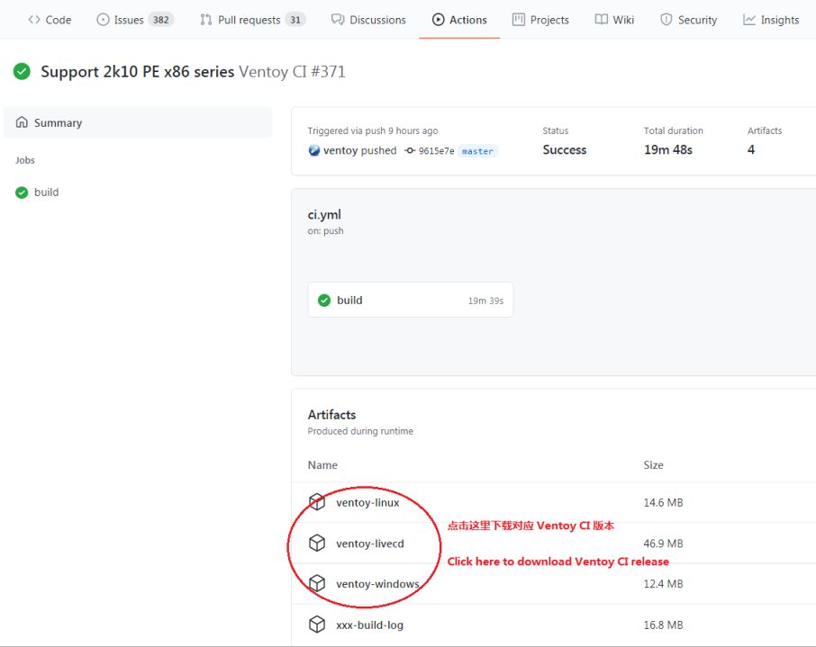The width and height of the screenshot is (816, 647).
Task: Open the Pull requests tab
Action: 252,20
